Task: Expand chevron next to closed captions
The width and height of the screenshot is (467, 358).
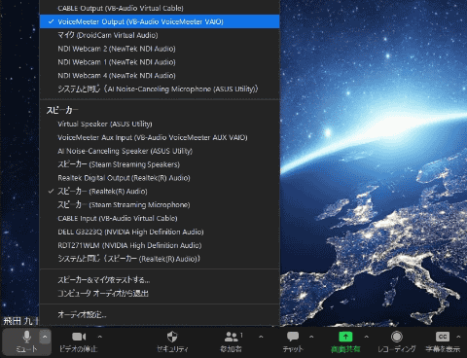Action: 458,337
